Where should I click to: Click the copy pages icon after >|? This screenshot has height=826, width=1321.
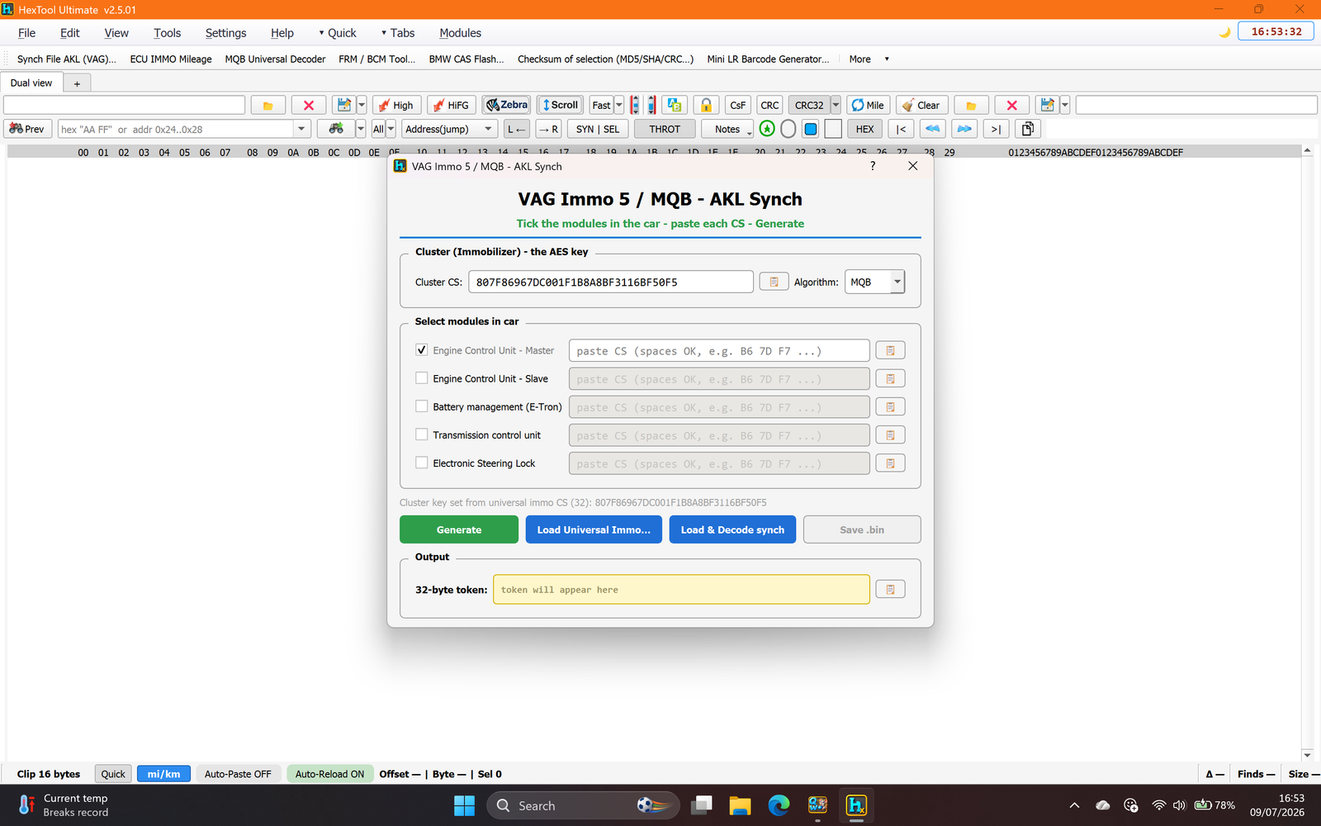point(1028,129)
